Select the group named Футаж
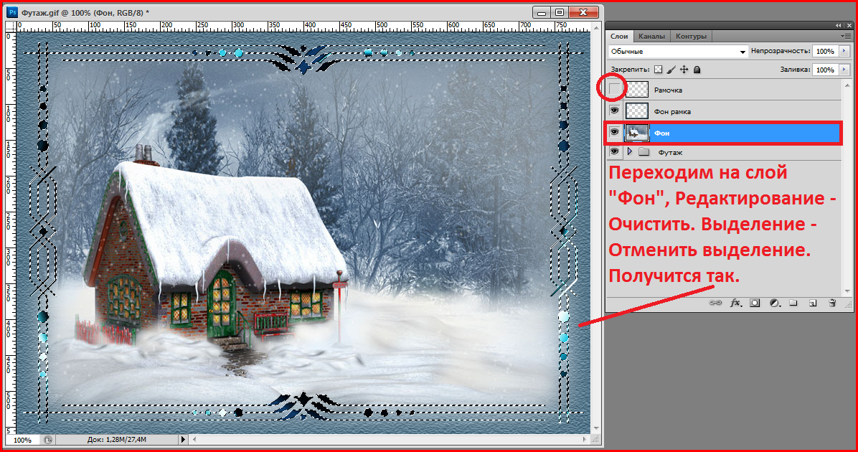This screenshot has width=858, height=452. tap(670, 153)
